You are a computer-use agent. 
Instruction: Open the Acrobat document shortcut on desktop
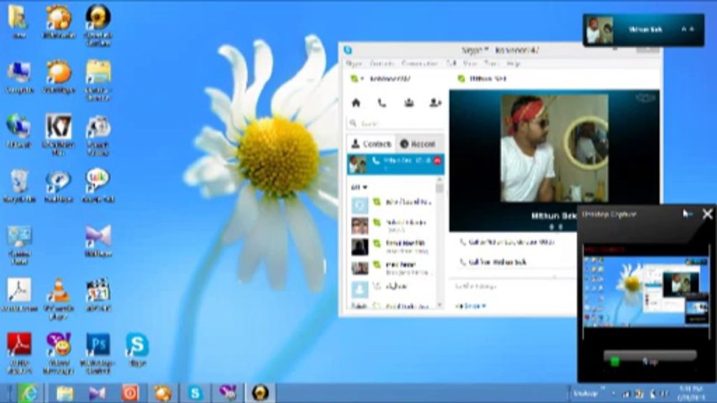(19, 295)
